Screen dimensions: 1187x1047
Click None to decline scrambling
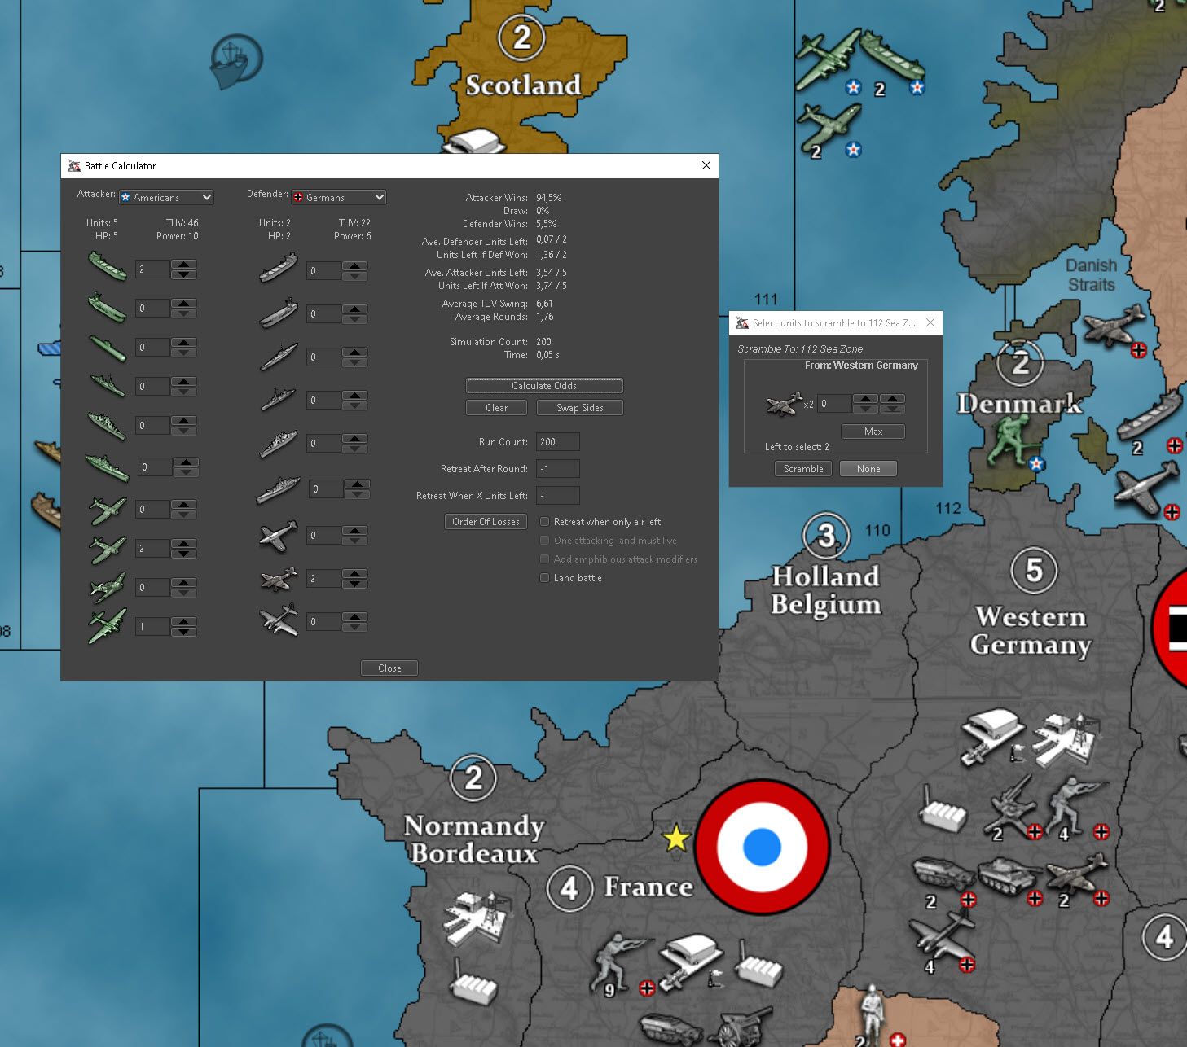(868, 469)
